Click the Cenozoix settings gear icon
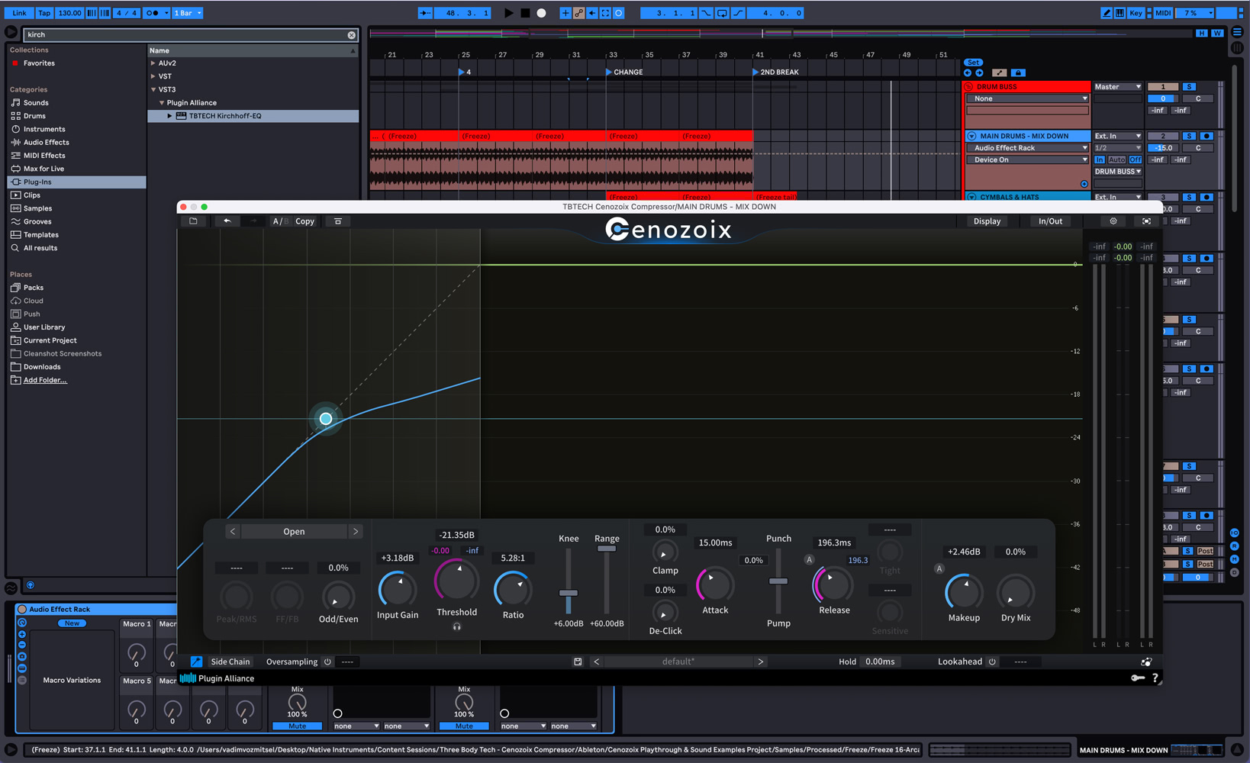 tap(1113, 221)
